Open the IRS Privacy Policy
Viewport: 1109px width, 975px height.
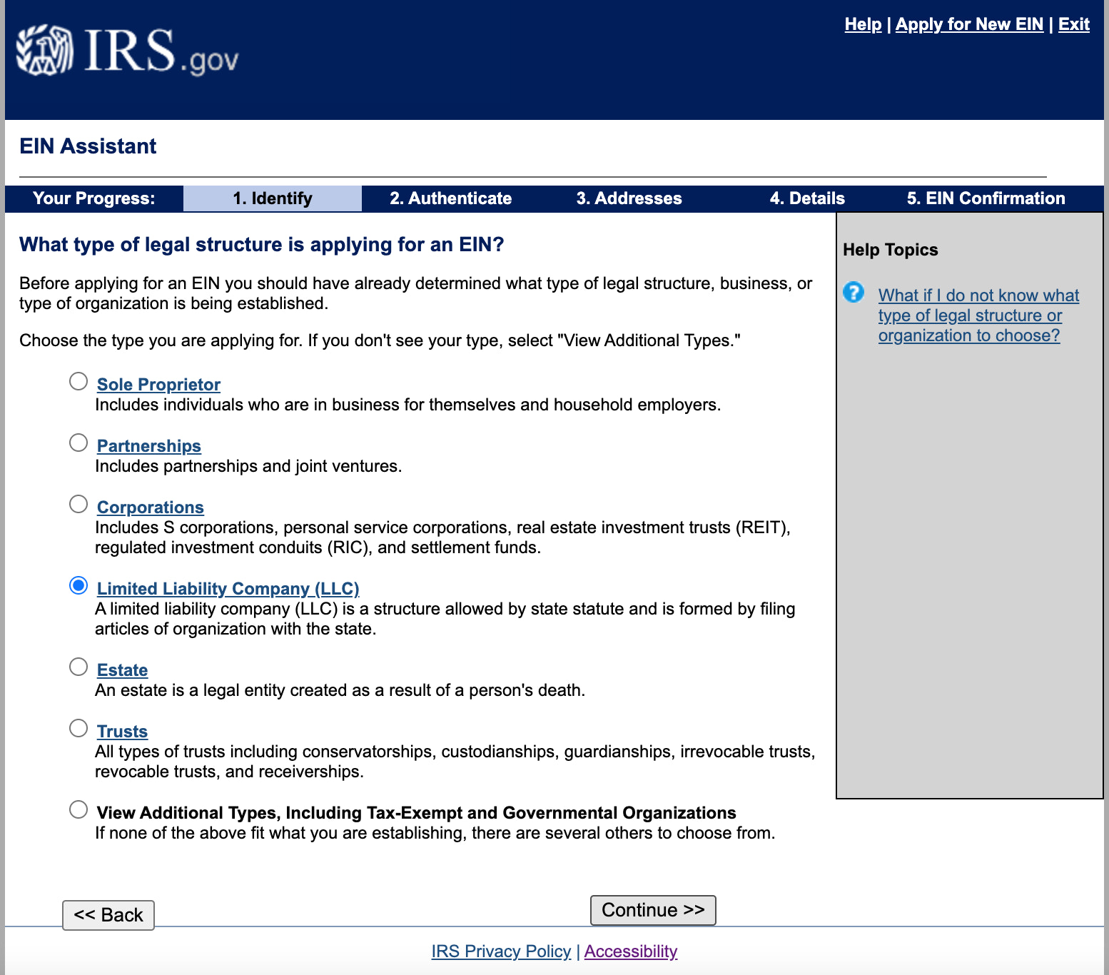(x=501, y=951)
